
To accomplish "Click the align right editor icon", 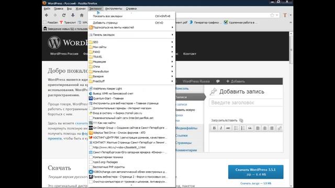I will coord(272,128).
